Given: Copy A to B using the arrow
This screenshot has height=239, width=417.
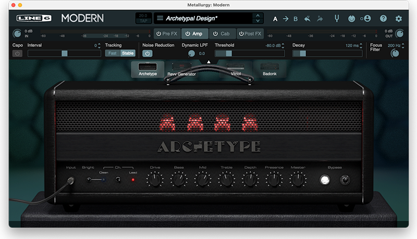Looking at the screenshot, I should [x=286, y=19].
